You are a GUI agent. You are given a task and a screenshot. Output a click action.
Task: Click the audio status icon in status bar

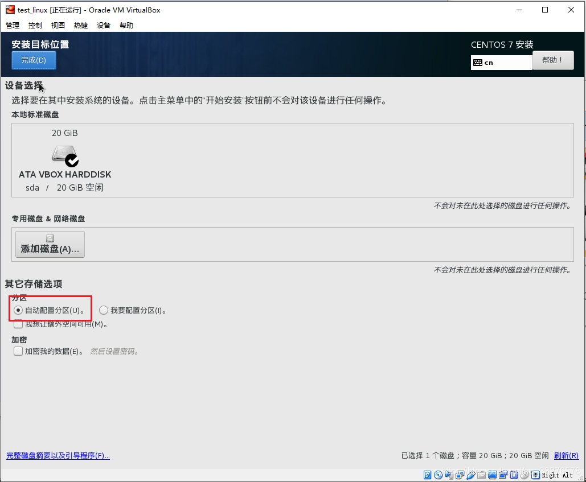pyautogui.click(x=449, y=475)
